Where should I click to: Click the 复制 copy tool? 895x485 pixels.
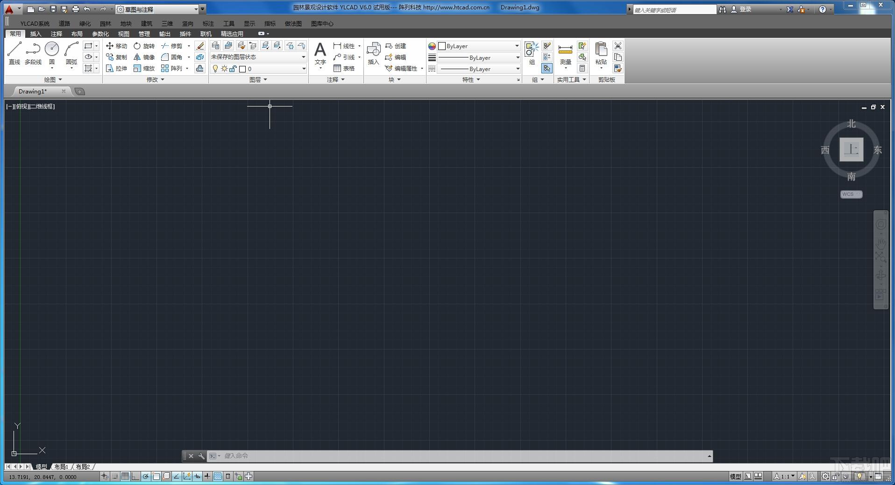tap(116, 57)
